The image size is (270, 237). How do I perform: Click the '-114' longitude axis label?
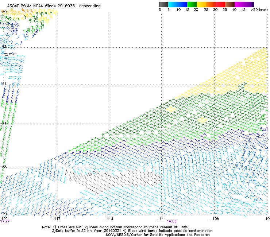click(109, 219)
